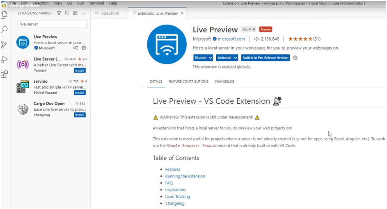
Task: Clear extensions search results icon
Action: click(x=75, y=13)
